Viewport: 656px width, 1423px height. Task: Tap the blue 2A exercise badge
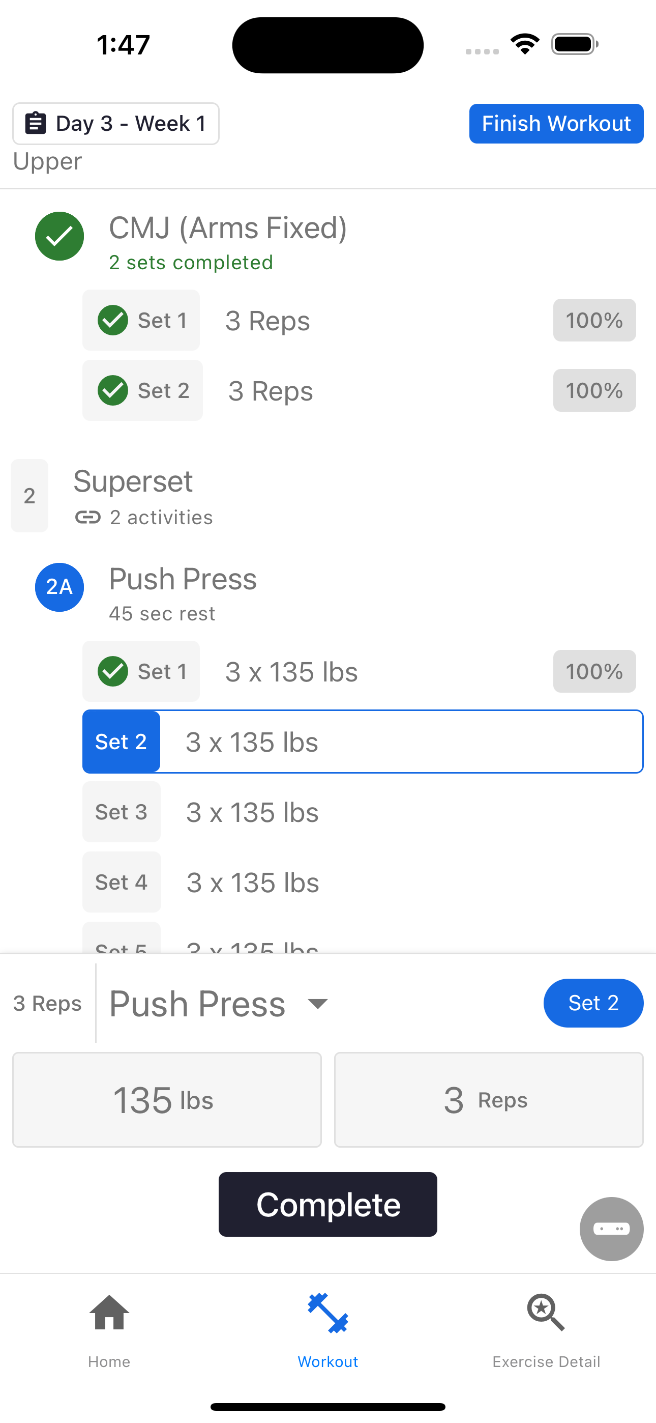pyautogui.click(x=59, y=587)
